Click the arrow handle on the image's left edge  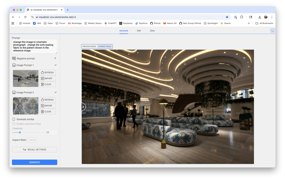click(x=83, y=107)
